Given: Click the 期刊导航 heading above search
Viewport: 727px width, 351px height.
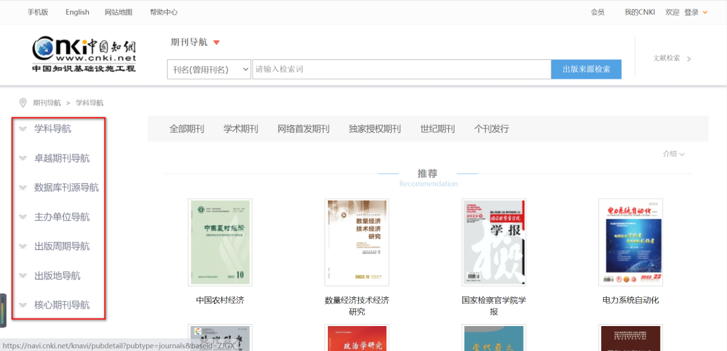Looking at the screenshot, I should tap(189, 42).
